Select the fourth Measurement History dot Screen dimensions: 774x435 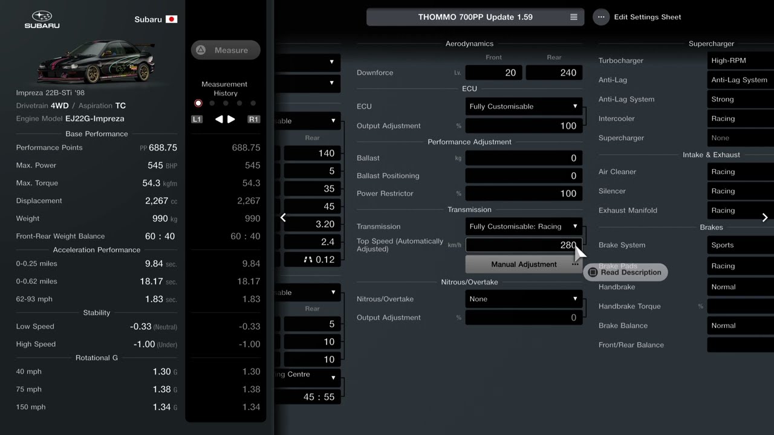click(239, 103)
